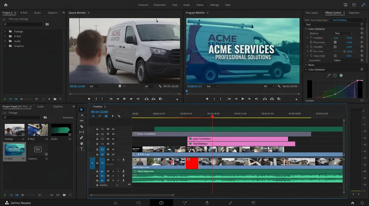Open the Source Monitor Act dropdown

coord(95,86)
